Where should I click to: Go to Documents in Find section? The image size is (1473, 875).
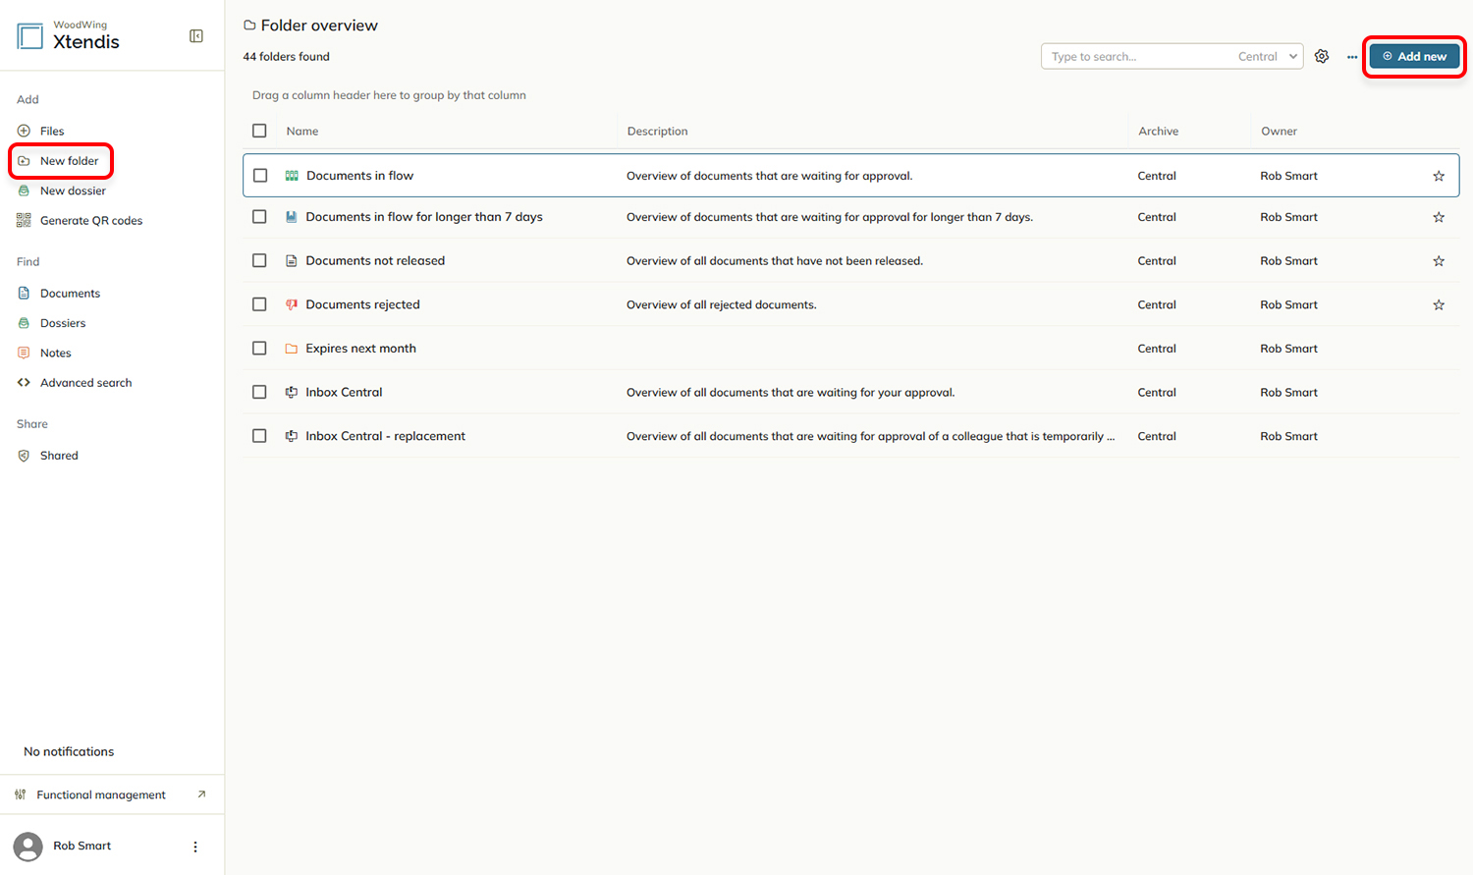pos(59,294)
